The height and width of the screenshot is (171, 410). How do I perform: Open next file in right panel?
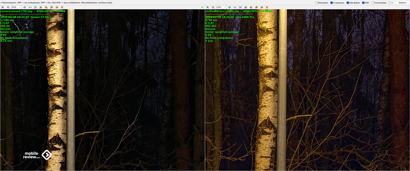[x=262, y=7]
